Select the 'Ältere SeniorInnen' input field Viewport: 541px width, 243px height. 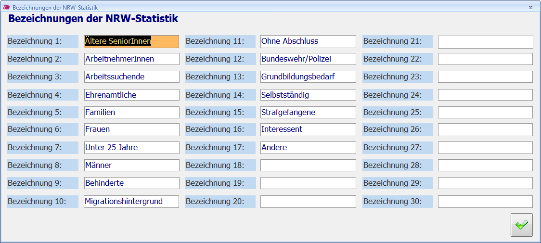click(131, 41)
